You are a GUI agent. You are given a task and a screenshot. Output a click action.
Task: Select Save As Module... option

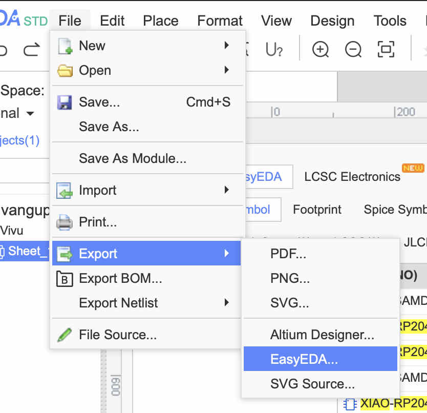click(133, 158)
